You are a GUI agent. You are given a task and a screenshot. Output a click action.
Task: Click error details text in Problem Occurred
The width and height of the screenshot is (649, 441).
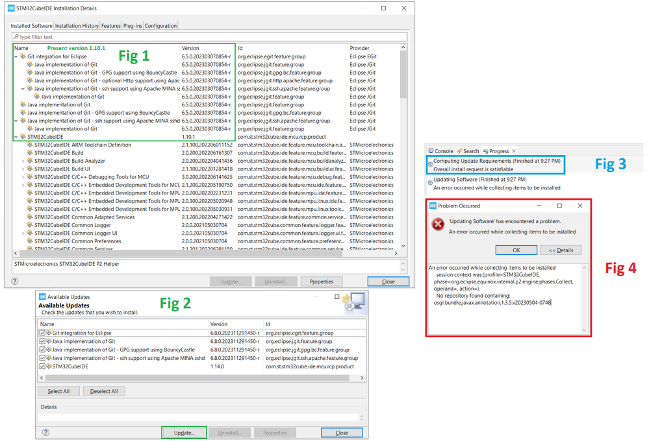pos(505,285)
